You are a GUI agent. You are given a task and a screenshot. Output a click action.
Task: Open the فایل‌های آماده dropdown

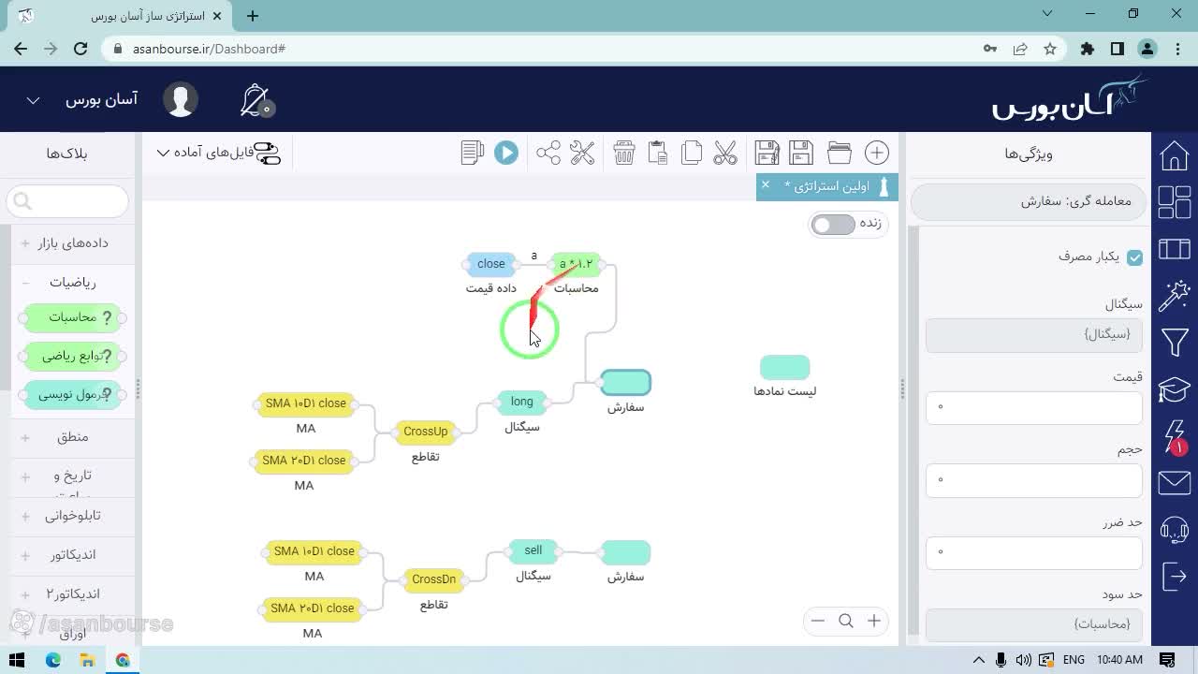click(x=218, y=153)
